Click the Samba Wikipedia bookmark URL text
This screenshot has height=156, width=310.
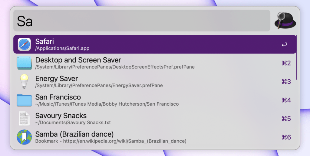point(111,141)
